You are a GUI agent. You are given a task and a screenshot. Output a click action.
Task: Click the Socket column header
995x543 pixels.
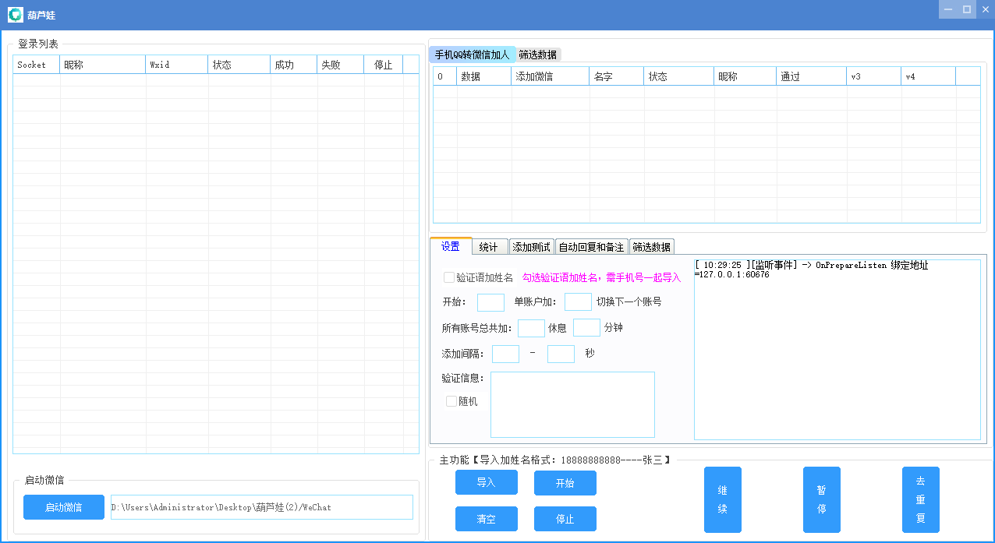(37, 65)
